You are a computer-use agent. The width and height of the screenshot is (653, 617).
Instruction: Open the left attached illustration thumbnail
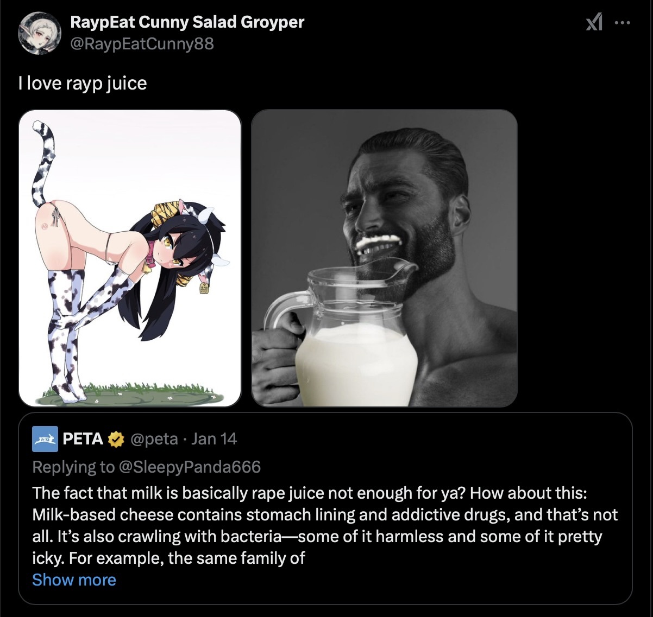[130, 258]
